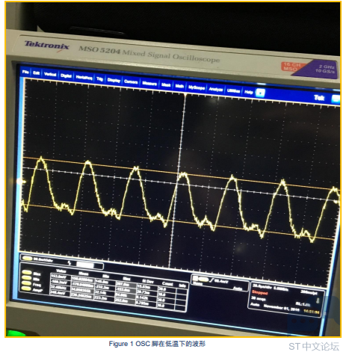Open the Analyze menu
The image size is (346, 358).
point(216,90)
